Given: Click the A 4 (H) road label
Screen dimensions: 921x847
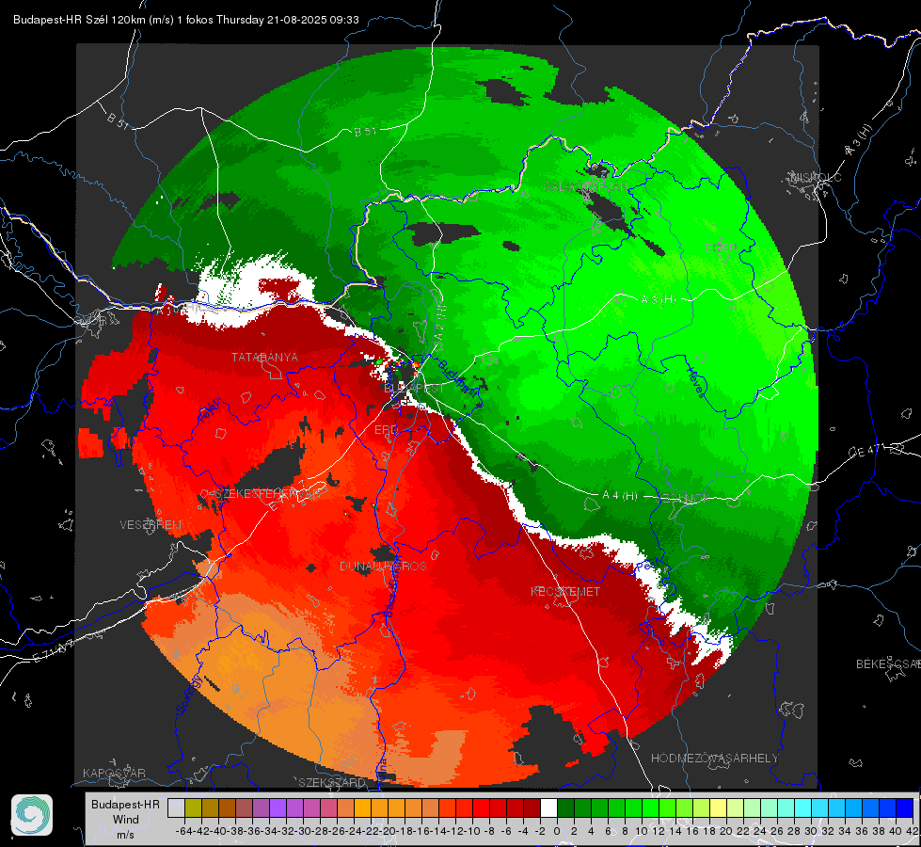Looking at the screenshot, I should 620,496.
